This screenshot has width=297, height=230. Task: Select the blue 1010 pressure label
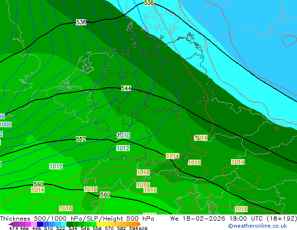(x=124, y=136)
